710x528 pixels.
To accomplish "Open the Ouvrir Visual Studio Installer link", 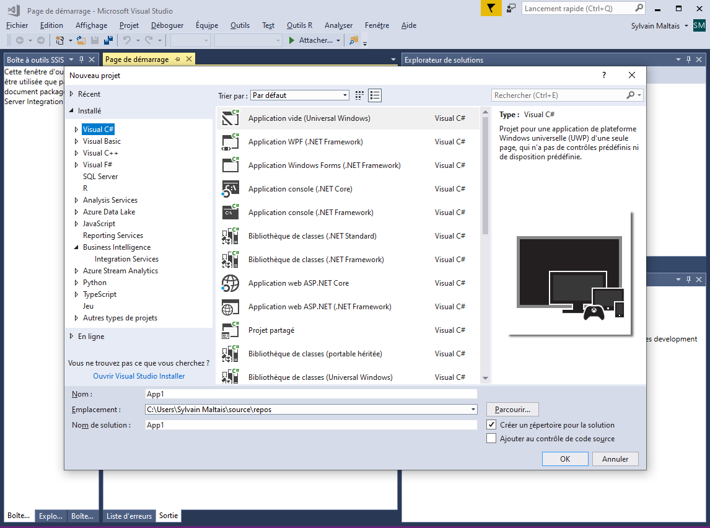I will [139, 376].
